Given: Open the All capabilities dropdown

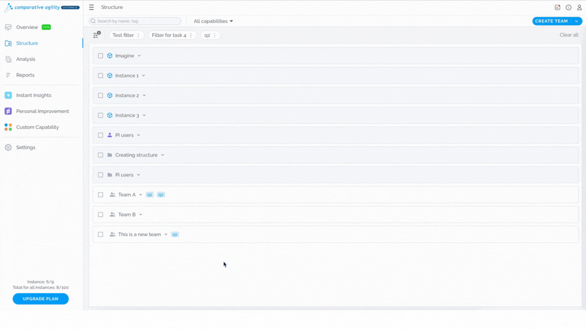Looking at the screenshot, I should tap(214, 21).
